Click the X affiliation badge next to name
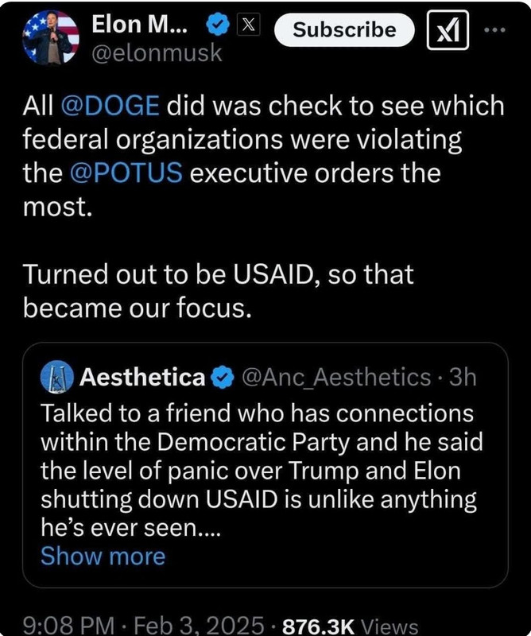Image resolution: width=531 pixels, height=636 pixels. coord(248,28)
